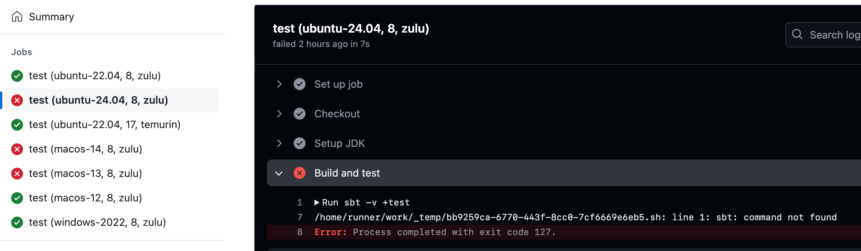Image resolution: width=861 pixels, height=251 pixels.
Task: Click red failure icon for ubuntu-24.04 job
Action: click(17, 100)
